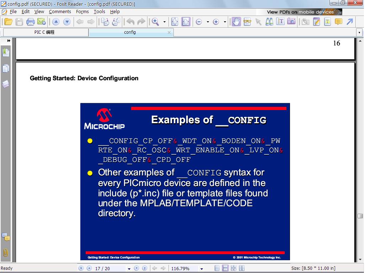The width and height of the screenshot is (365, 273).
Task: Open the Forms menu
Action: pos(82,11)
